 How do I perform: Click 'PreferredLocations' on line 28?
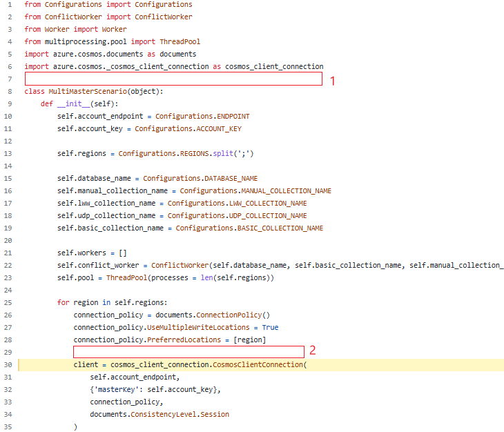pyautogui.click(x=184, y=340)
